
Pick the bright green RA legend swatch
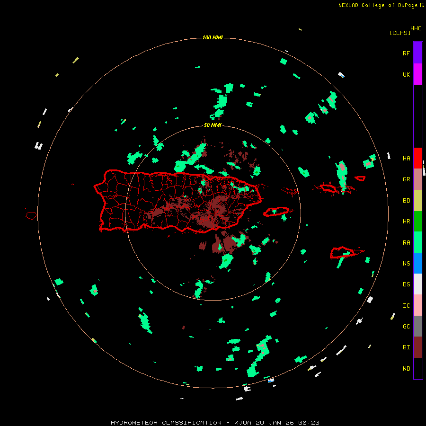418,242
